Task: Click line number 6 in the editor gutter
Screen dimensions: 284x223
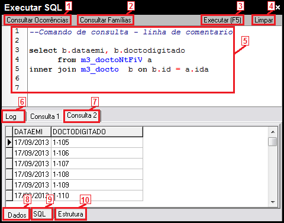Action: [x=17, y=78]
